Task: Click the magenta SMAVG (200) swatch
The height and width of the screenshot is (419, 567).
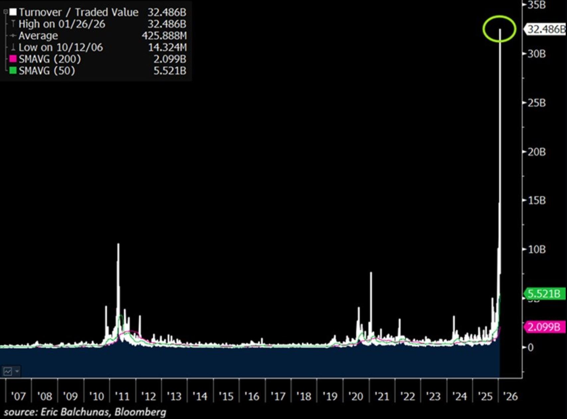Action: (13, 59)
